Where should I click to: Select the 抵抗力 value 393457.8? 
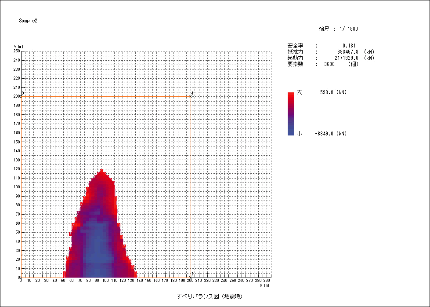click(346, 52)
